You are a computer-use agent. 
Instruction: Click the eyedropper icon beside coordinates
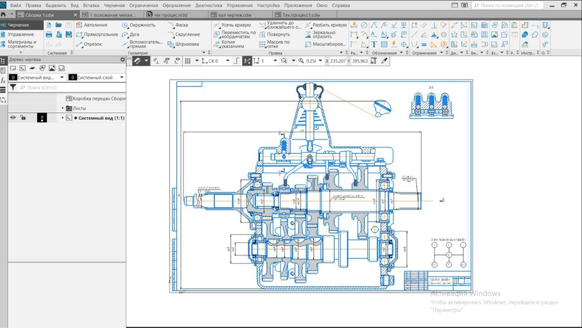click(x=384, y=61)
